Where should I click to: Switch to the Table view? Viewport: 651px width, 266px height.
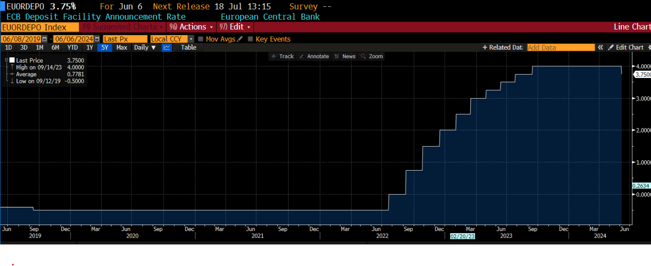pos(189,48)
